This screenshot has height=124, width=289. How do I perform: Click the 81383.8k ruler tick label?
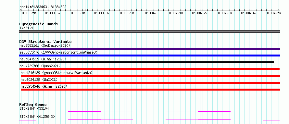pos(102,13)
